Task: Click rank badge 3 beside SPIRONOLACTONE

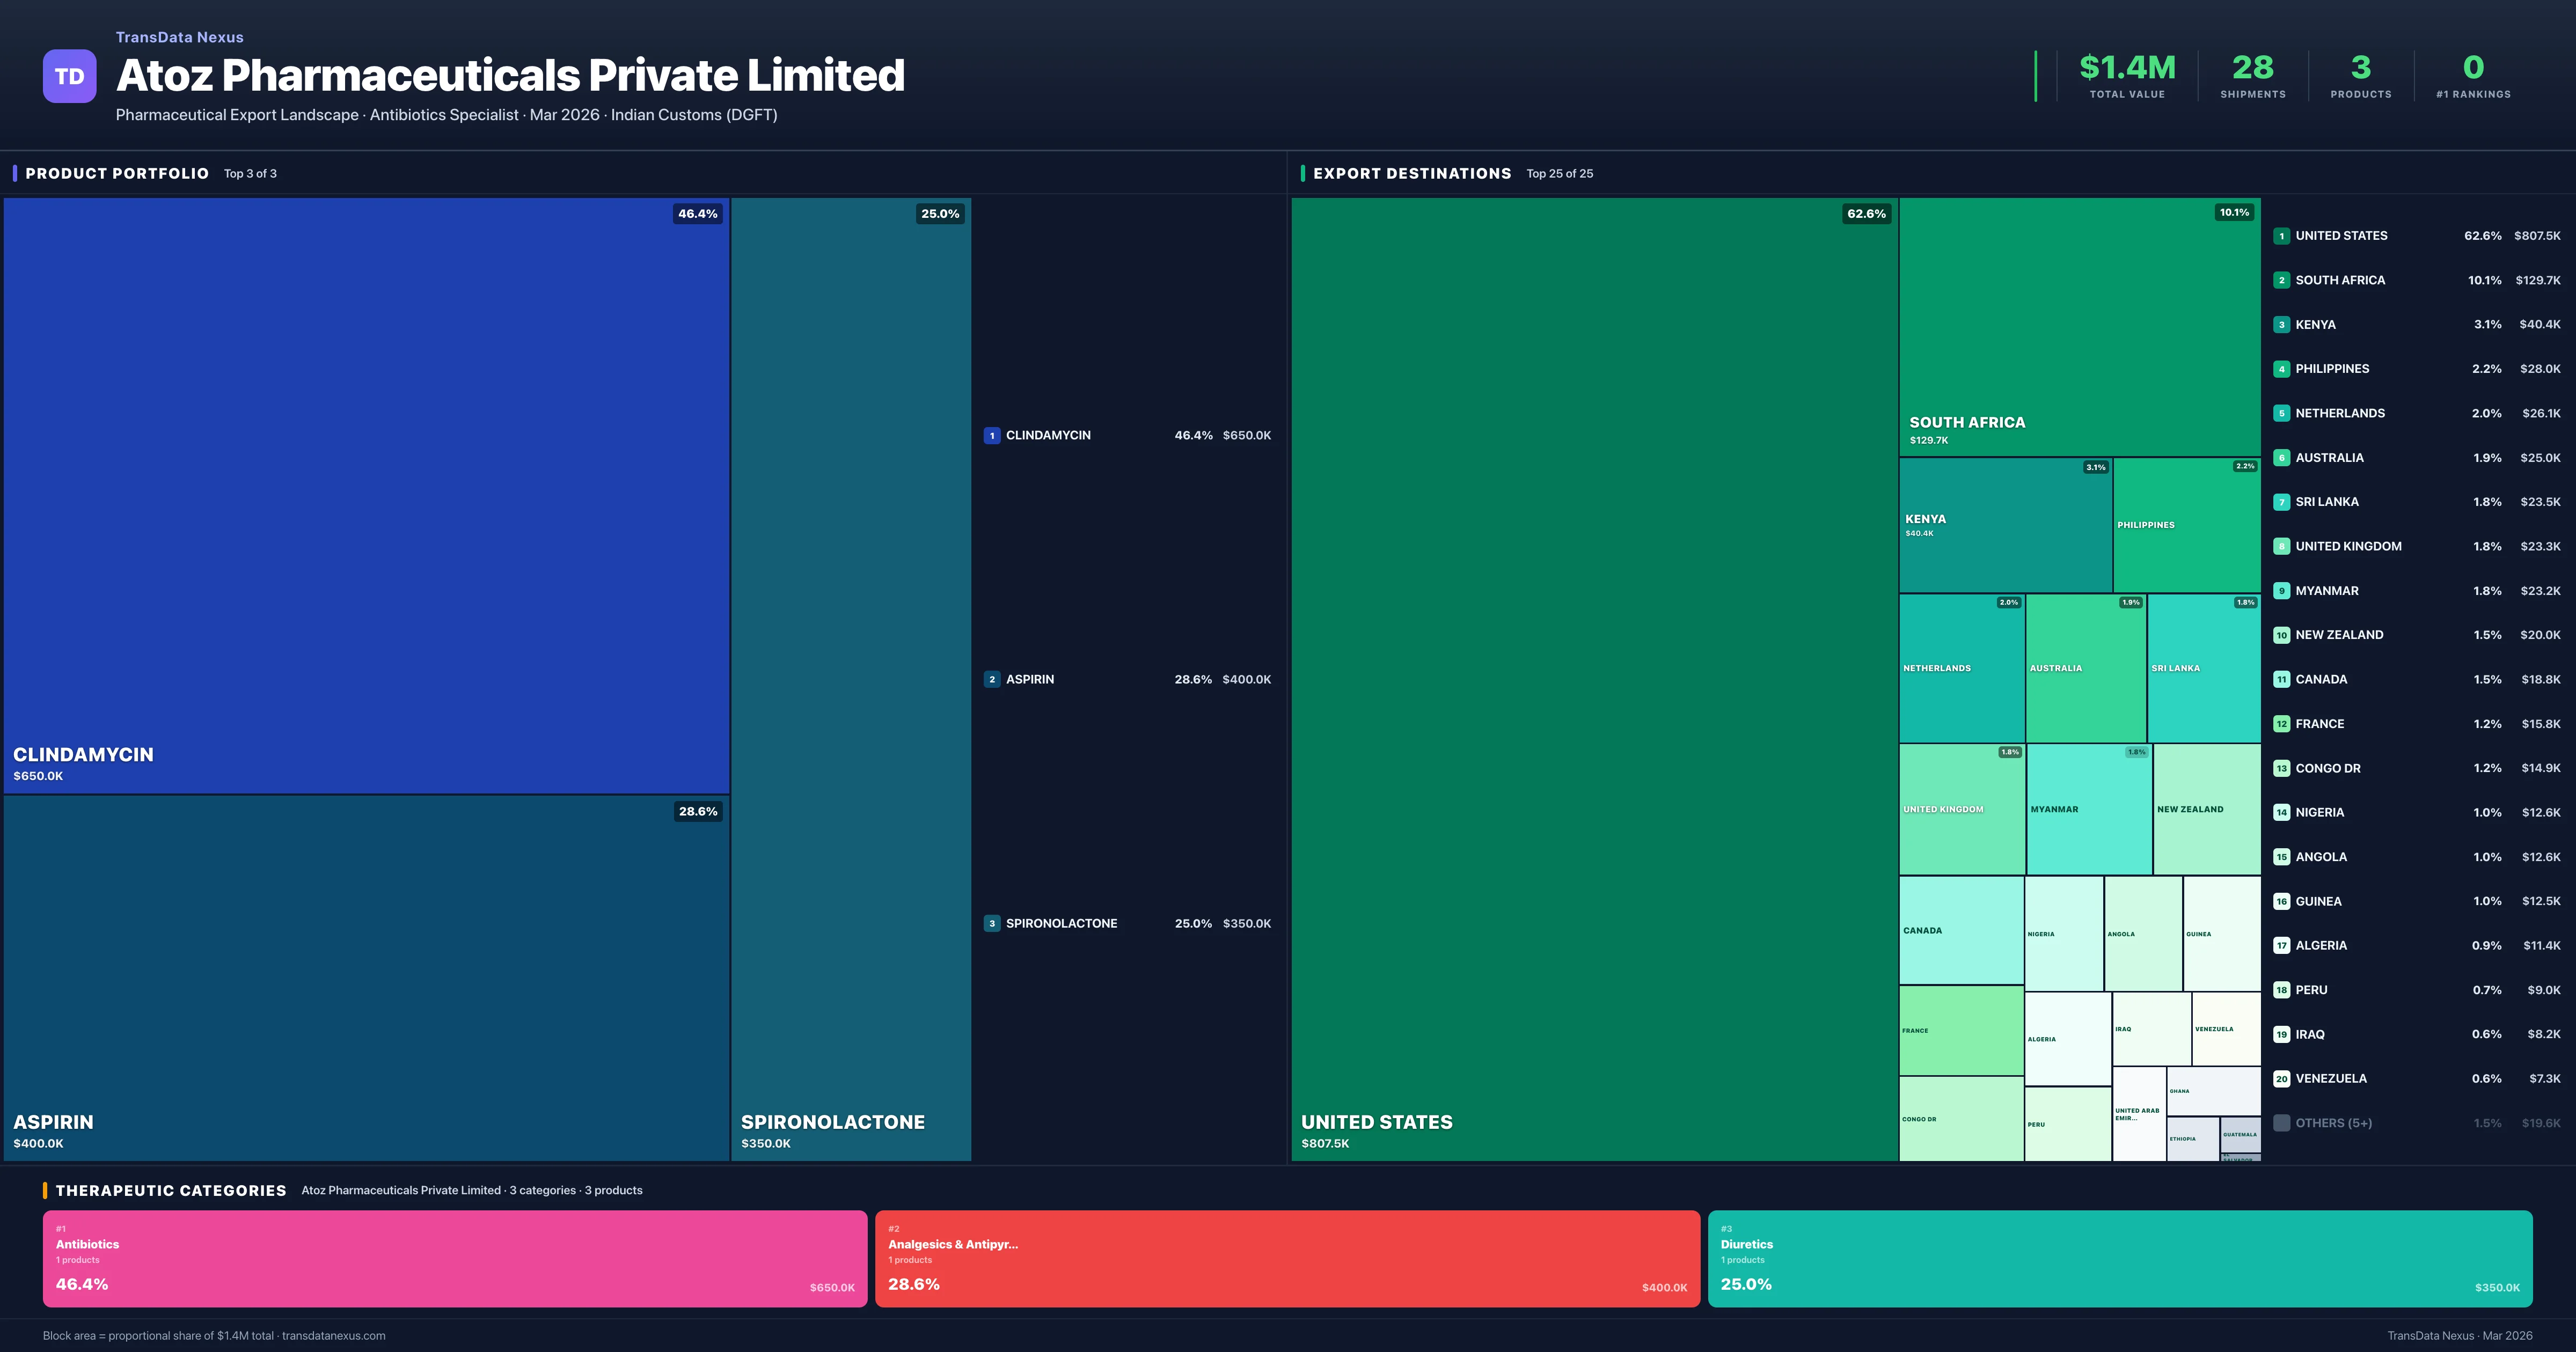Action: click(992, 922)
